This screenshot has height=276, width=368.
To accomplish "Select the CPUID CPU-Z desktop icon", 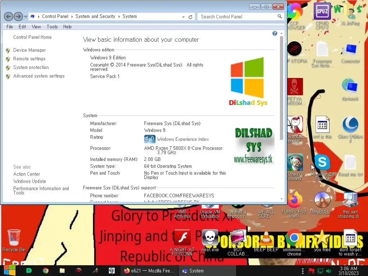I will pos(322,16).
